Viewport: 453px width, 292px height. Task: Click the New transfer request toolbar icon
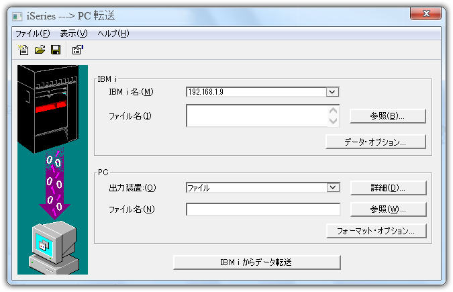[23, 50]
